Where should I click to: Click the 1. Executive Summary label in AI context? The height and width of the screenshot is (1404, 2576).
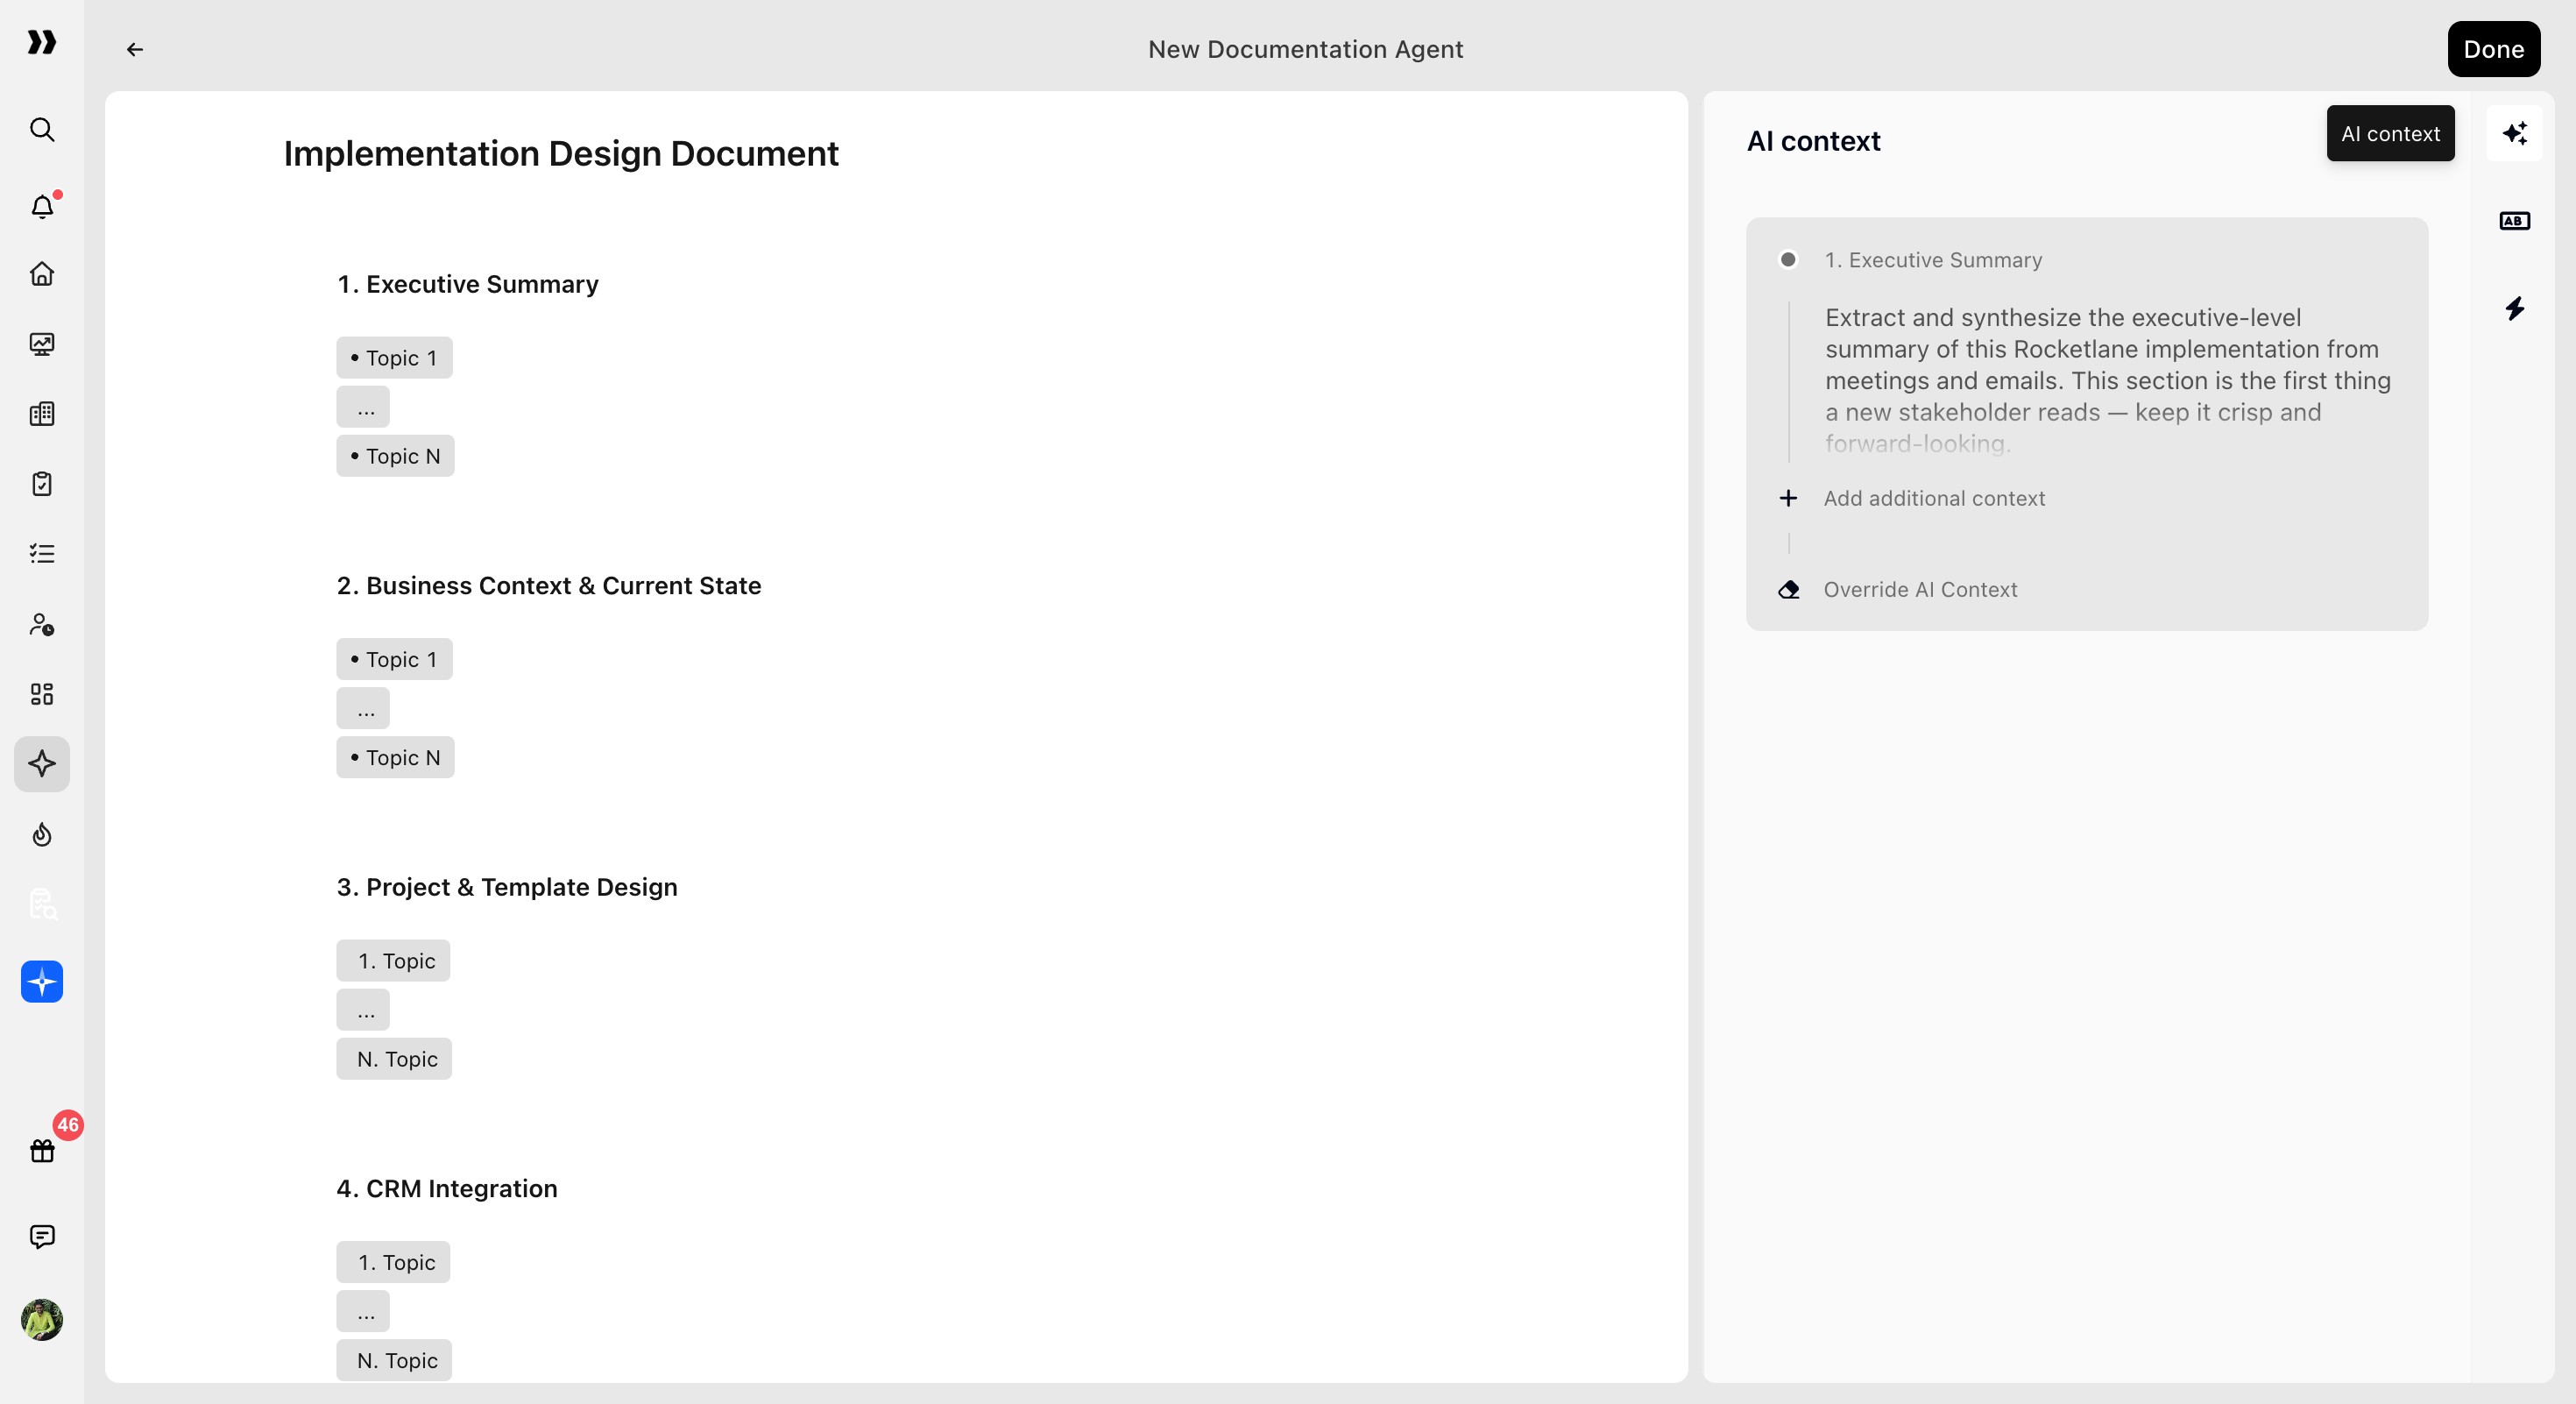point(1932,260)
